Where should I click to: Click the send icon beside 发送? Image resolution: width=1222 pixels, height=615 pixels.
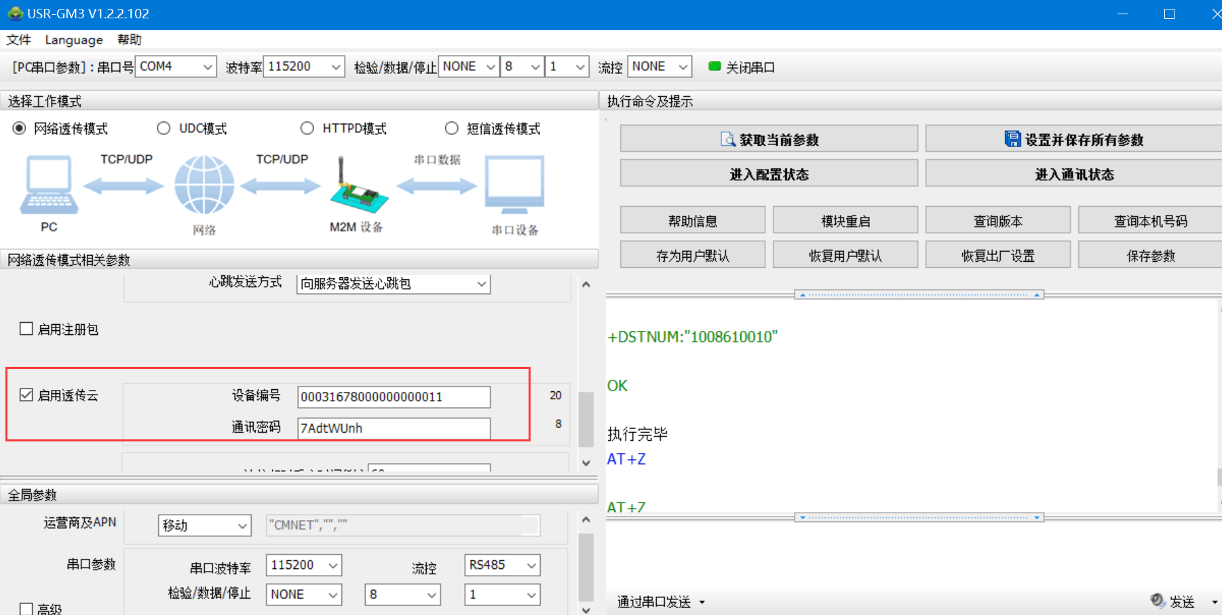pyautogui.click(x=1158, y=601)
